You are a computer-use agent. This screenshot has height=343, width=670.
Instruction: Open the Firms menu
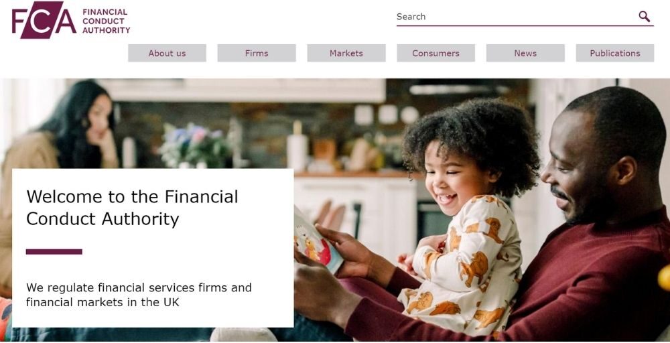coord(257,53)
